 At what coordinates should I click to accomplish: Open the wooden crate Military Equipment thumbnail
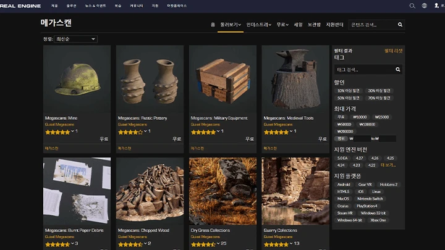[222, 79]
